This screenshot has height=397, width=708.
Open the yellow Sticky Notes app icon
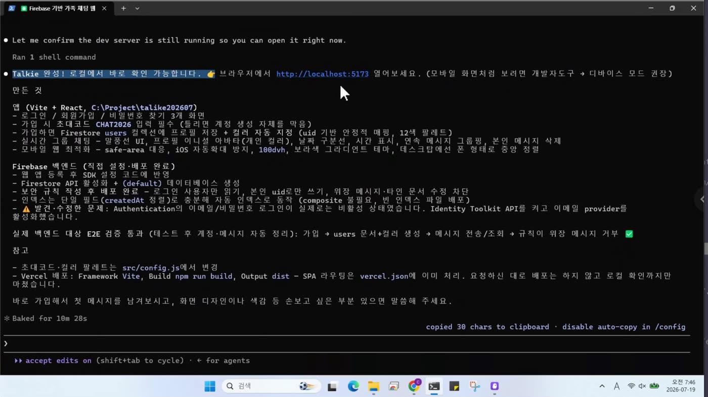pos(454,386)
